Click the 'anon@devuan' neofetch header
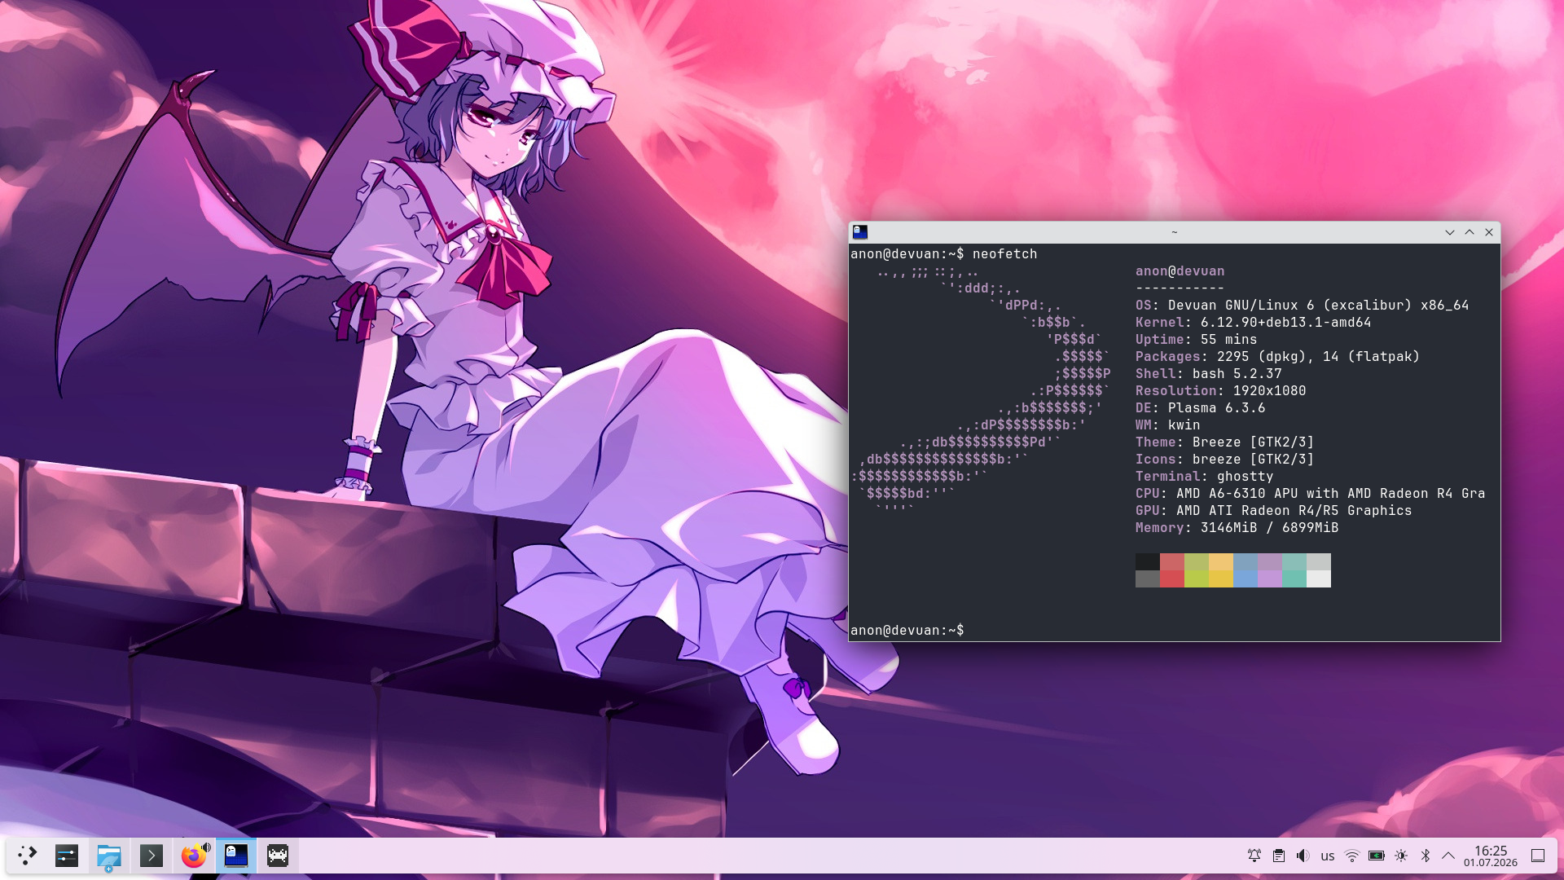Screen dimensions: 1564x880 1180,271
